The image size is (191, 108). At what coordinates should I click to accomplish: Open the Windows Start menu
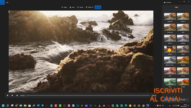tap(3, 106)
